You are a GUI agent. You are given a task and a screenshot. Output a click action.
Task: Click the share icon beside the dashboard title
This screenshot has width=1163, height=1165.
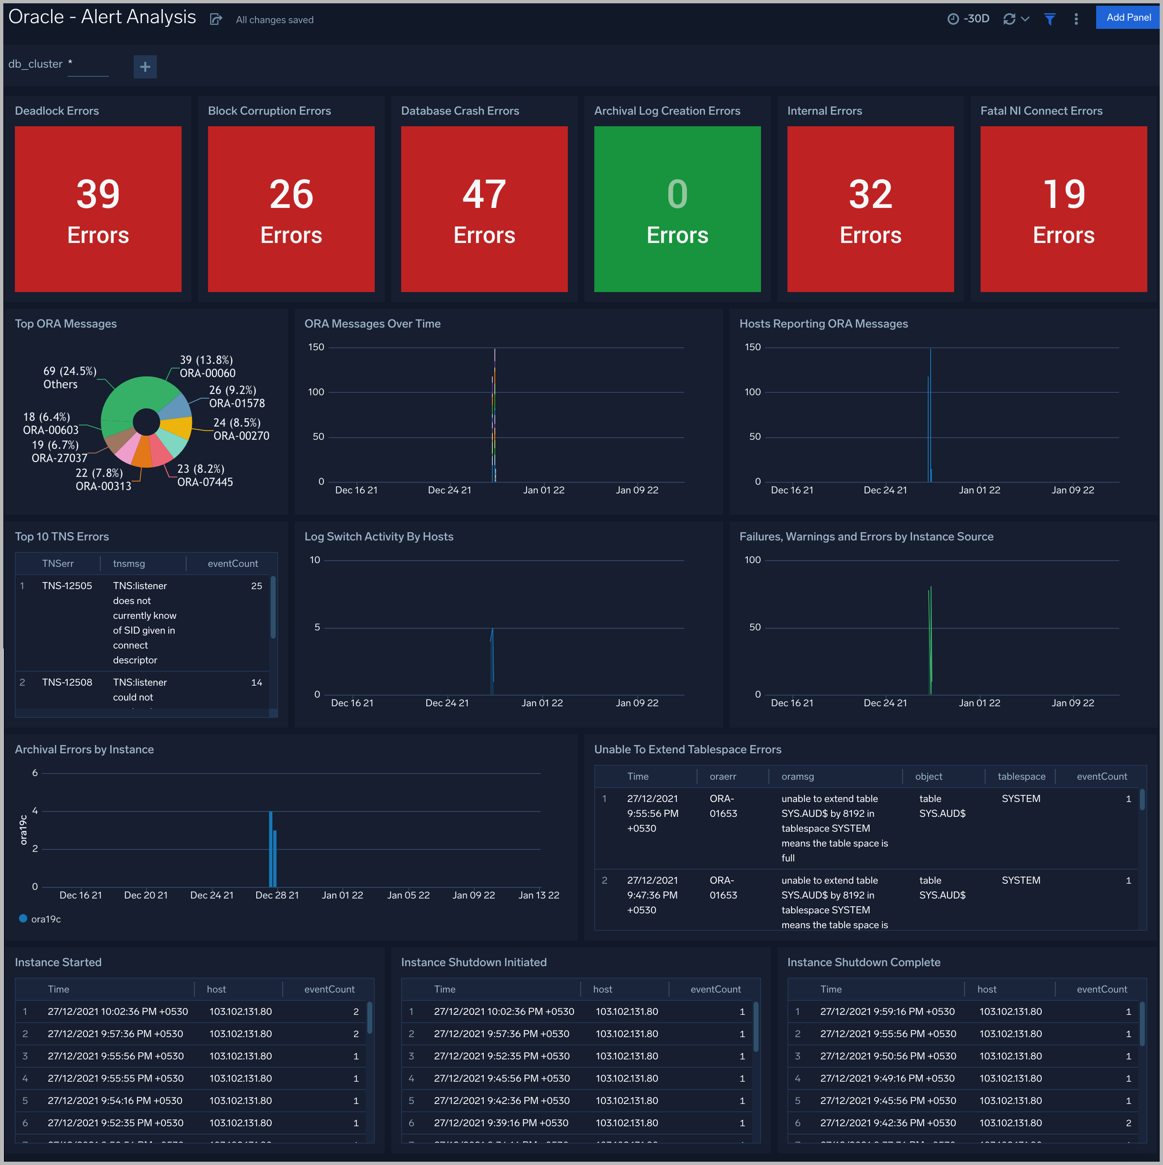216,19
